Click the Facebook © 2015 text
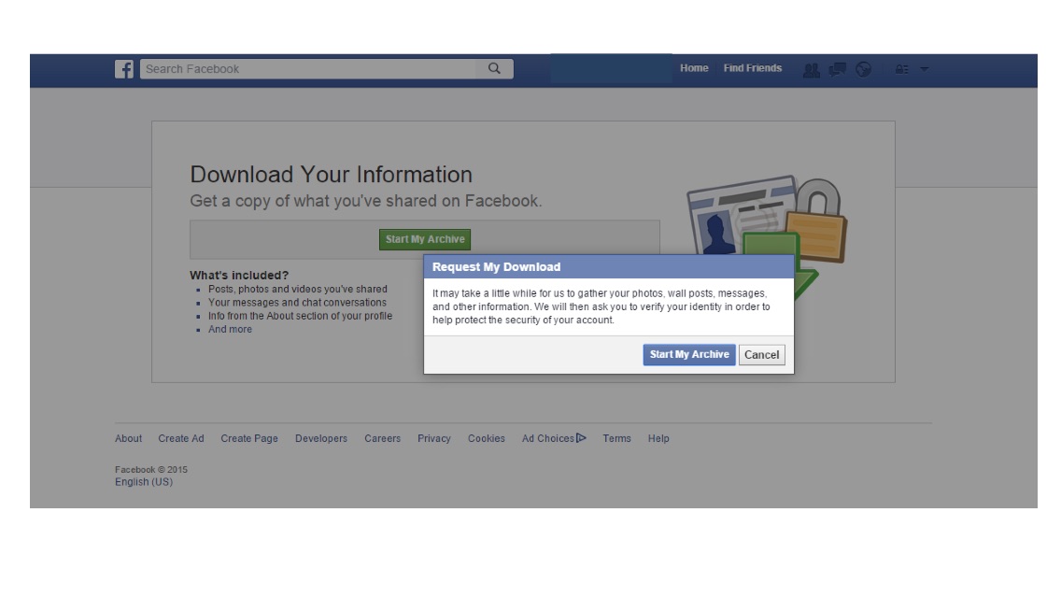 [x=151, y=469]
